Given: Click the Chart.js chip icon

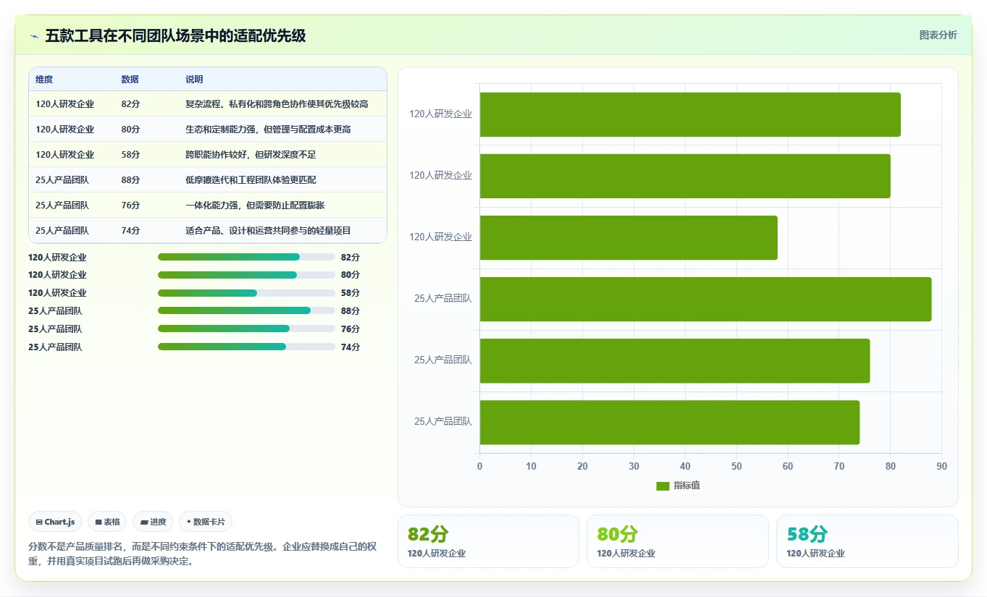Looking at the screenshot, I should pyautogui.click(x=39, y=522).
